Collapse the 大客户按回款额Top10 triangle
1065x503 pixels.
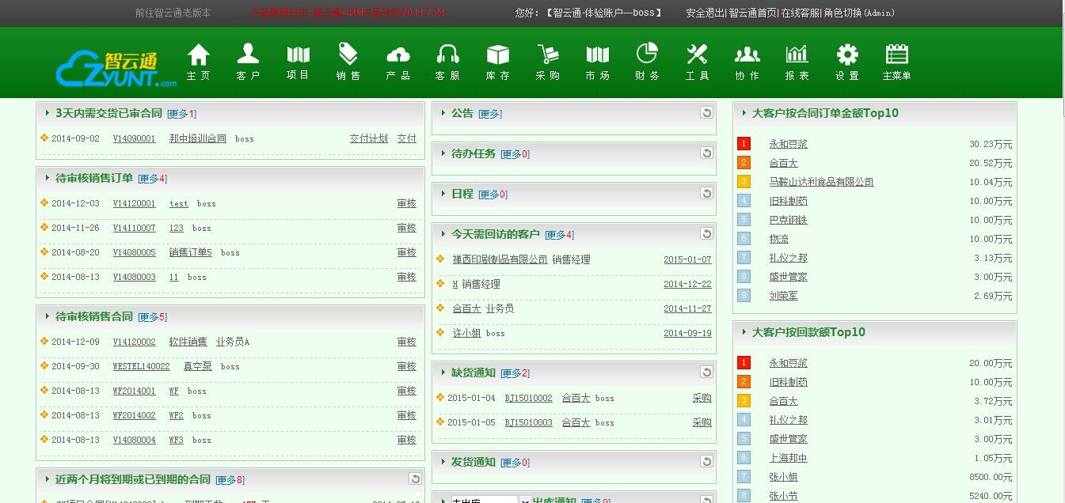[744, 332]
